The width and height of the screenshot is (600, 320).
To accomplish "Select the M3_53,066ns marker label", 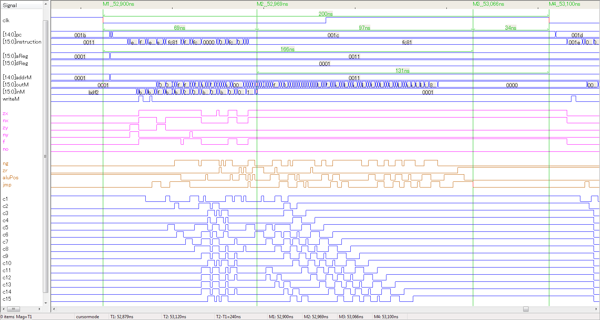I will (x=488, y=4).
